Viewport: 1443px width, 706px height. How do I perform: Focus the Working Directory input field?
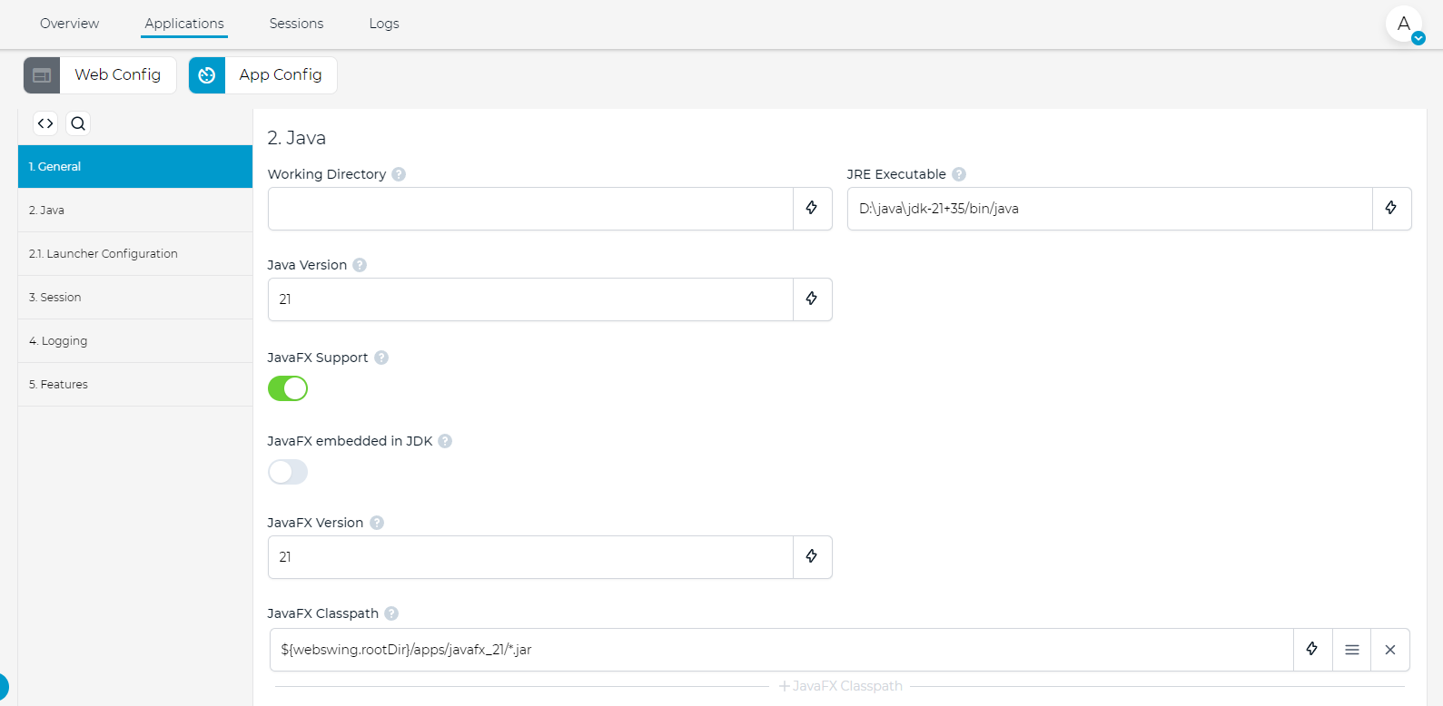(x=530, y=209)
